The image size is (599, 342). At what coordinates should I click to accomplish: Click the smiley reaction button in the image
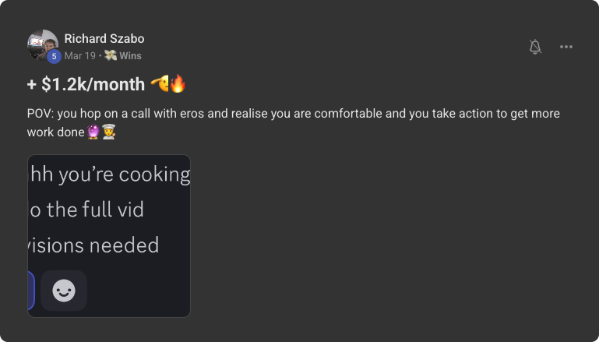64,291
